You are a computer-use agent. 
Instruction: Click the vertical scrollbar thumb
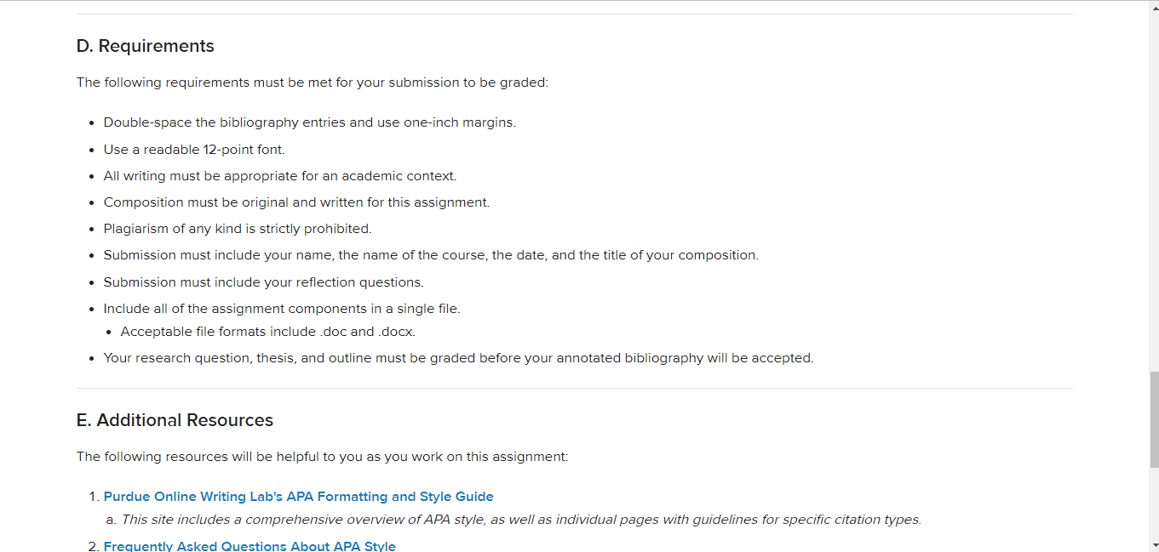coord(1154,419)
